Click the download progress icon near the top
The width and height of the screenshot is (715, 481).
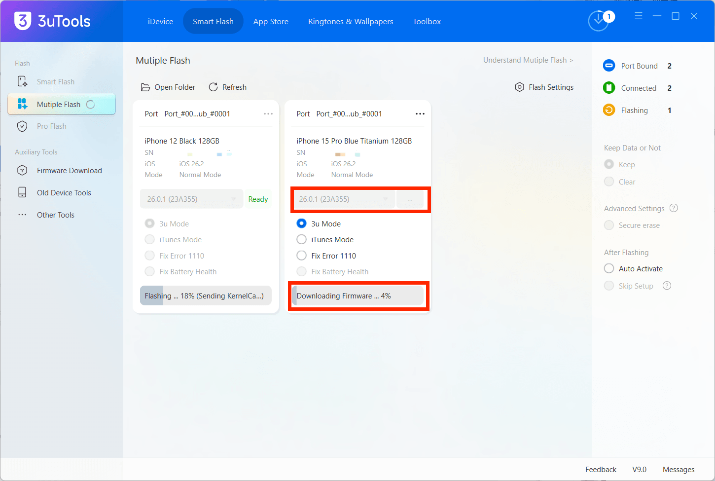coord(598,21)
